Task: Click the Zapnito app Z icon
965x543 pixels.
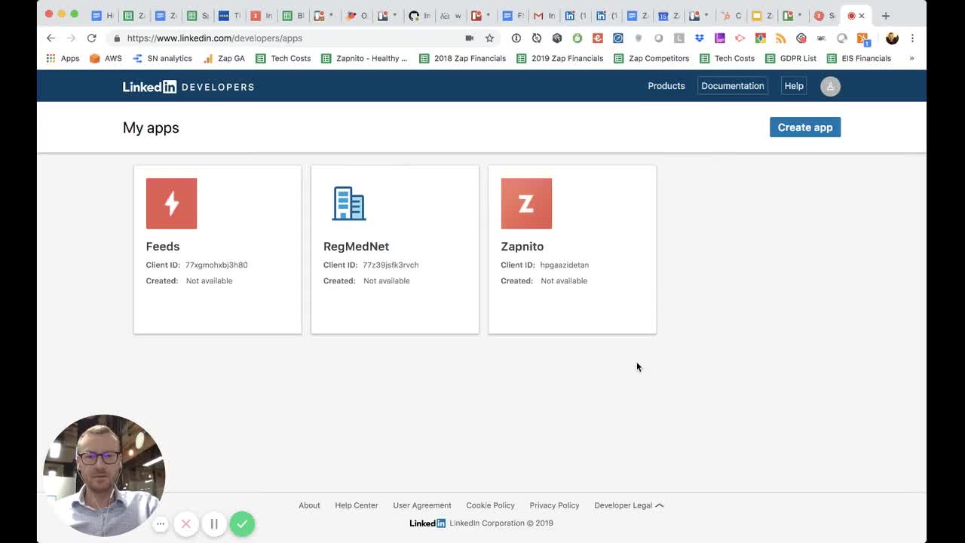Action: point(526,203)
